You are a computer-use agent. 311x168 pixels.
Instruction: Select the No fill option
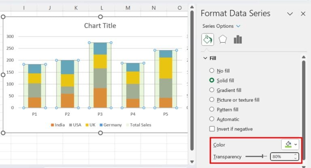coord(212,71)
